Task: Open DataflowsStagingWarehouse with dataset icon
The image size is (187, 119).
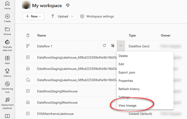Action: click(57, 91)
